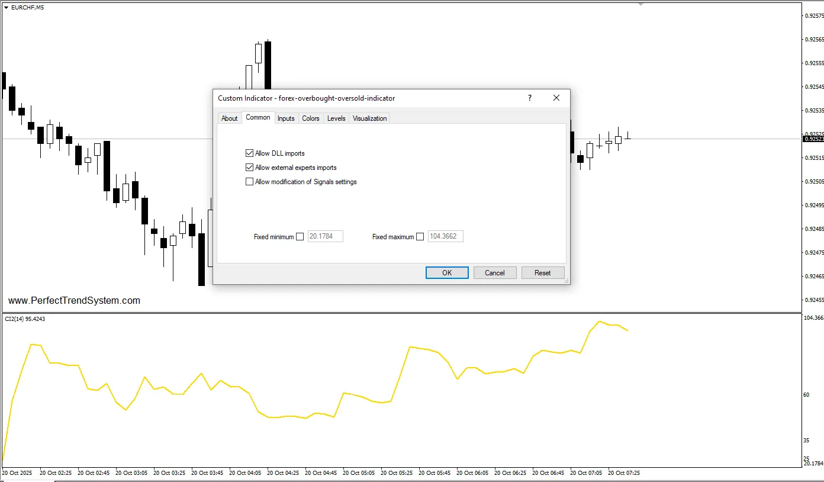
Task: Click the Reset button
Action: click(543, 272)
